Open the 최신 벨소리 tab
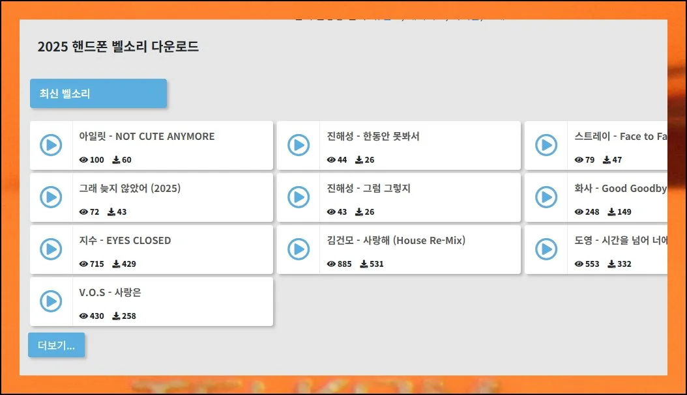Viewport: 687px width, 395px height. pos(98,94)
